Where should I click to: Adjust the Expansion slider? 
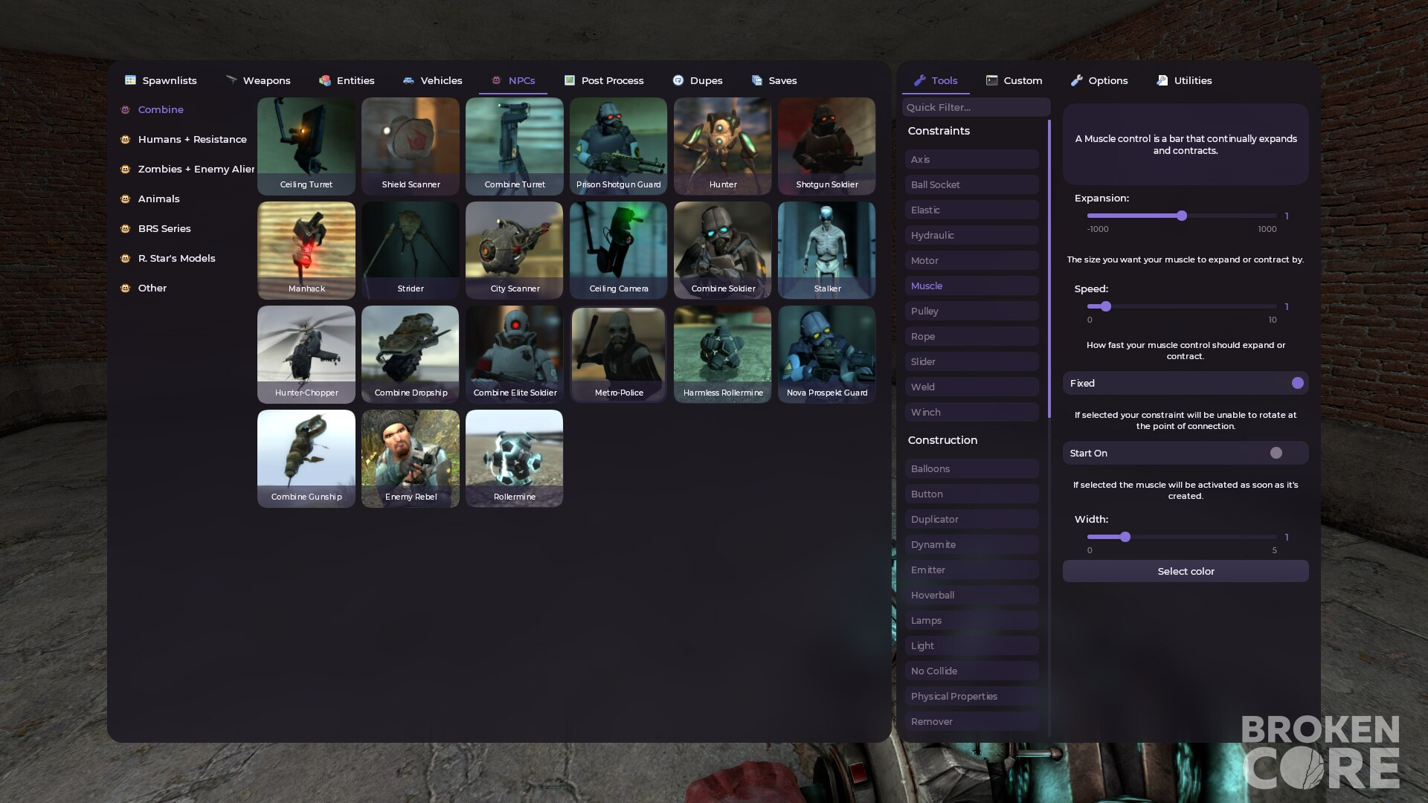click(1182, 216)
